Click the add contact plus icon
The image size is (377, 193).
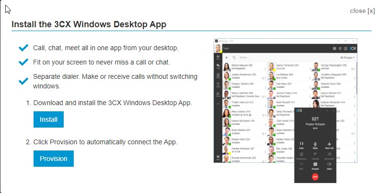226,57
